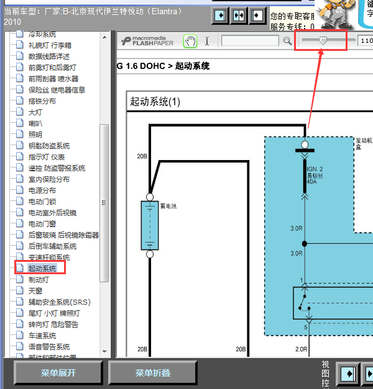
Task: Click the tree scrollbar down arrow
Action: tap(104, 352)
